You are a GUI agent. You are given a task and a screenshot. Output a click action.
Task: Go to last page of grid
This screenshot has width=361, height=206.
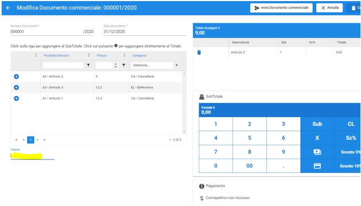coord(45,140)
